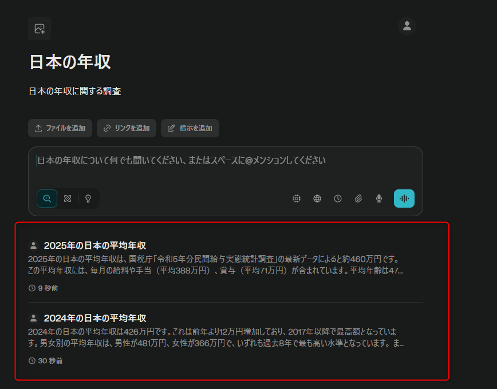The width and height of the screenshot is (497, 389).
Task: Click the add image icon at top
Action: [40, 29]
